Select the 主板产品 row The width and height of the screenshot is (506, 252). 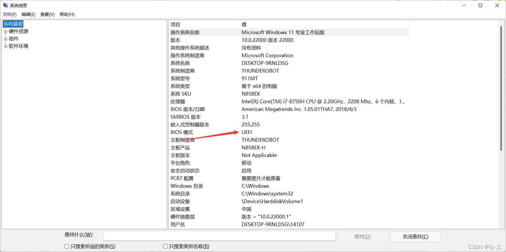(x=289, y=148)
